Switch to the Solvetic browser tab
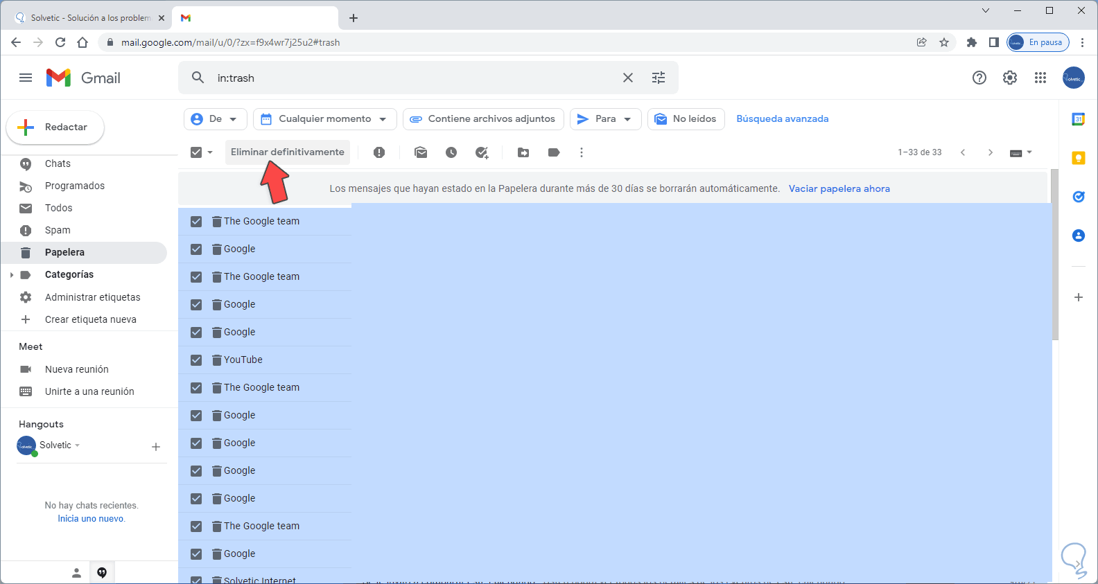 (89, 18)
